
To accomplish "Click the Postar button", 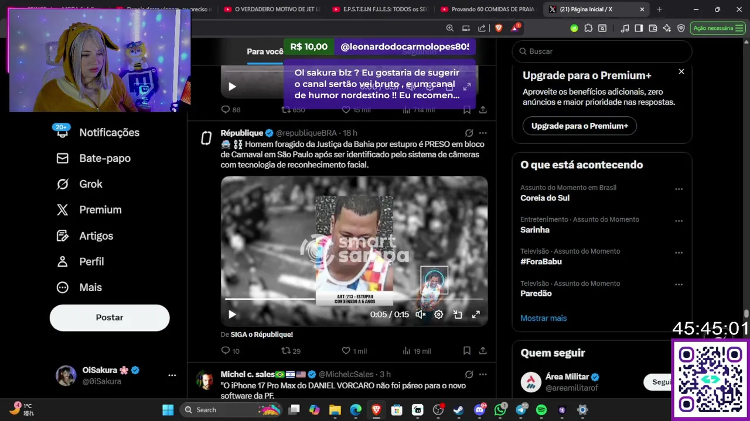I will pyautogui.click(x=110, y=318).
